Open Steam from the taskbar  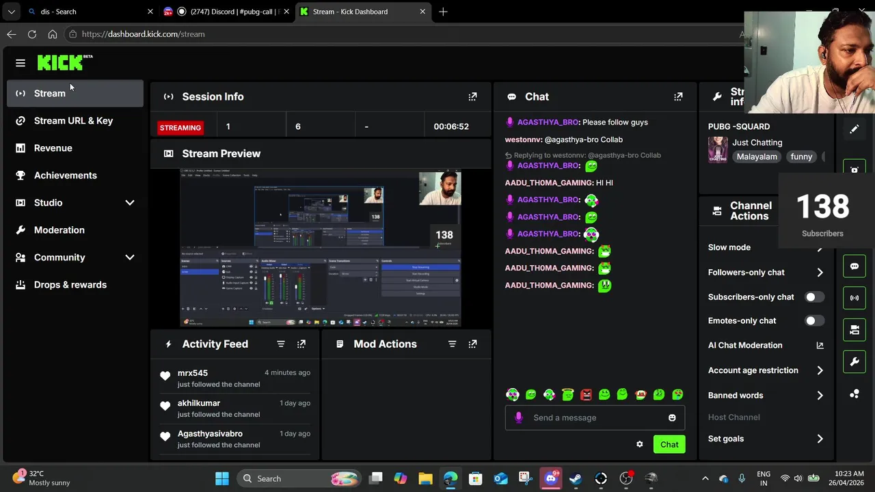(x=576, y=478)
